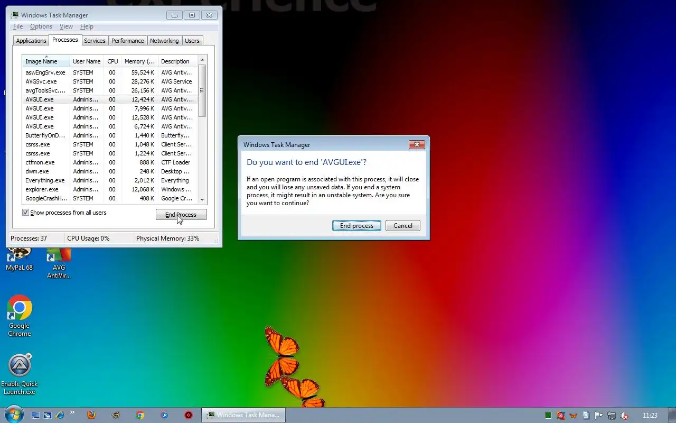Select AVGUI.exe row using 12,528 K
This screenshot has width=676, height=423.
110,117
